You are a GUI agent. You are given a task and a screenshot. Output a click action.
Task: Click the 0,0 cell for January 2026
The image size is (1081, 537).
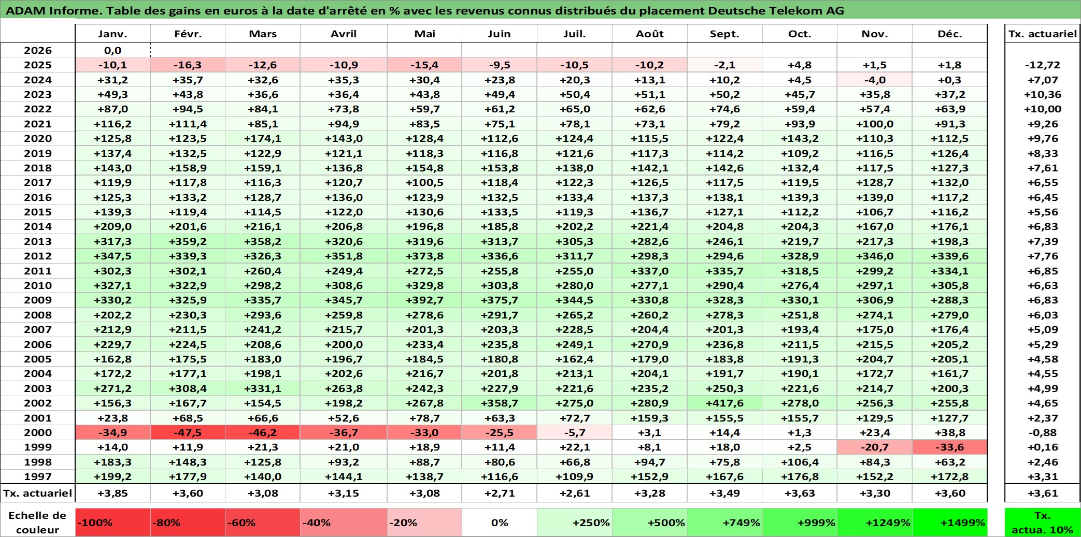click(112, 50)
